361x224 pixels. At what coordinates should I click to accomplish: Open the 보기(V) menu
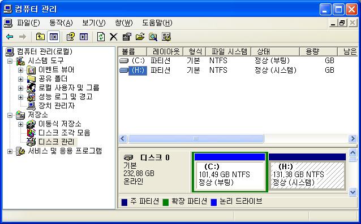tap(94, 23)
